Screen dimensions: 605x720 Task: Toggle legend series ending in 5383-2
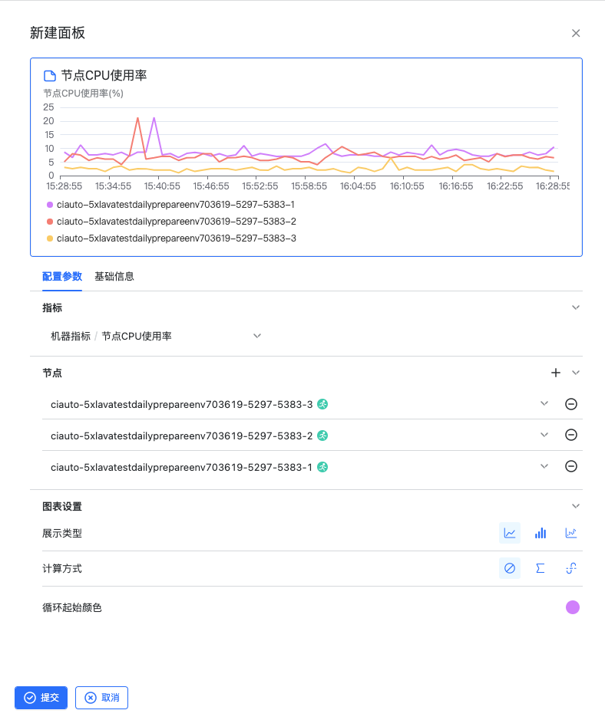tap(175, 222)
